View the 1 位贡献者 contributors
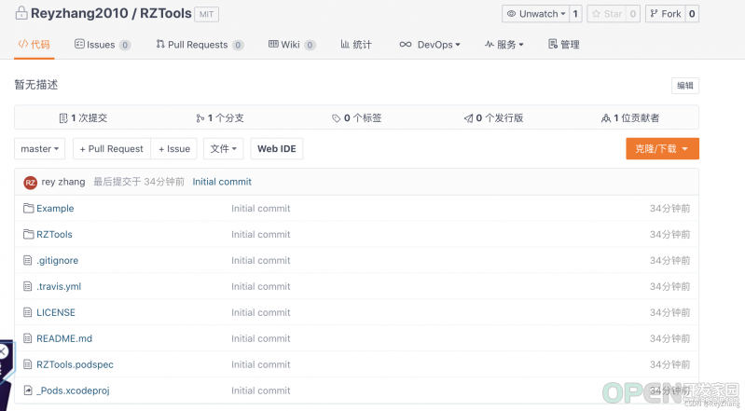The height and width of the screenshot is (411, 745). pyautogui.click(x=630, y=117)
